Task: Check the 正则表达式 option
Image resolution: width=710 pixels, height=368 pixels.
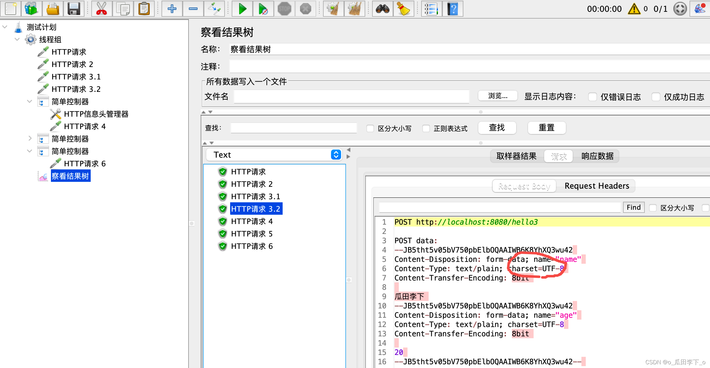Action: (x=425, y=128)
